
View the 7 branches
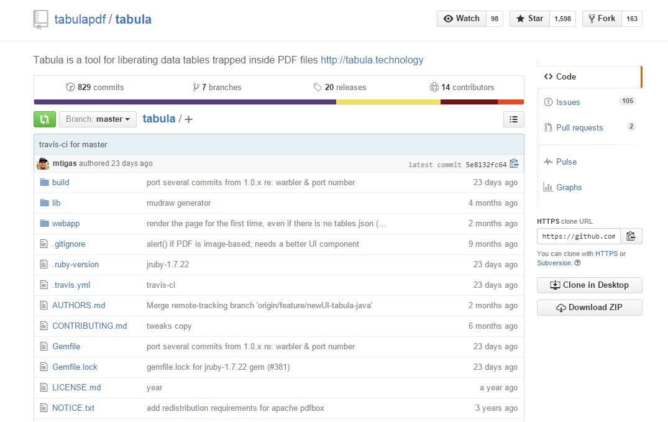pos(217,88)
